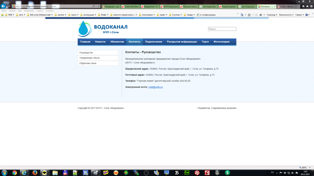This screenshot has width=314, height=176.
Task: Click the favorites star icon in browser
Action: [x=307, y=6]
